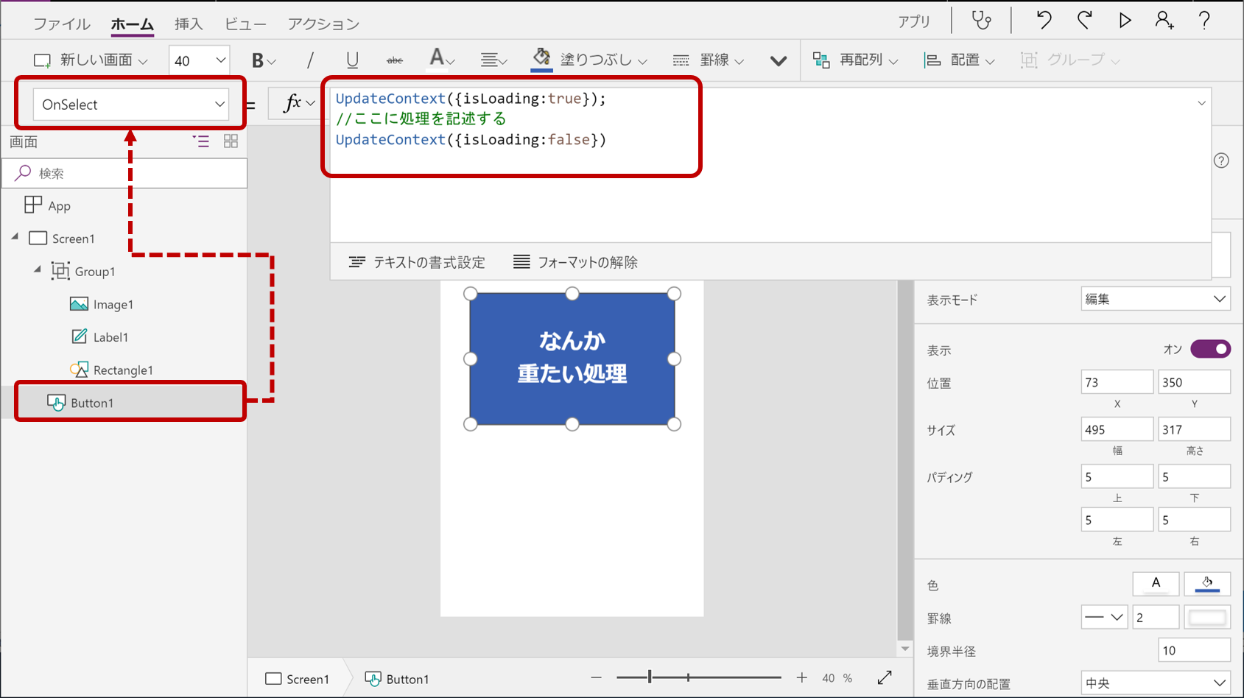Open sharing with the add-person icon

1165,21
